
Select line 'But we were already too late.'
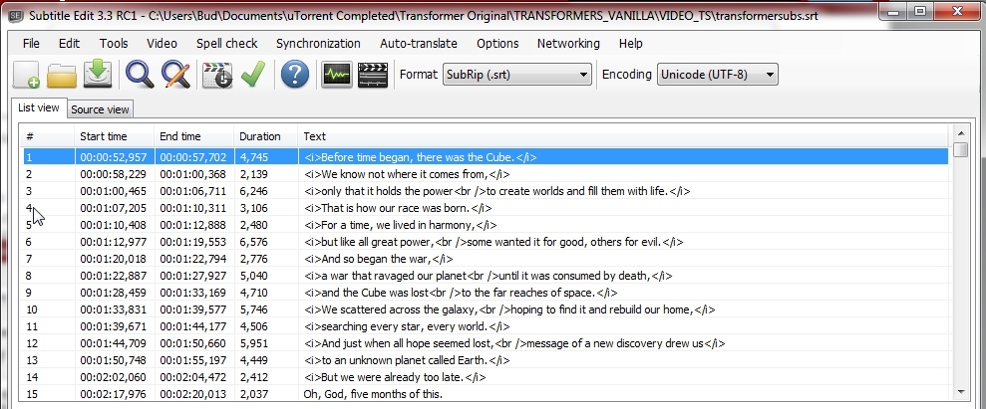(486, 377)
